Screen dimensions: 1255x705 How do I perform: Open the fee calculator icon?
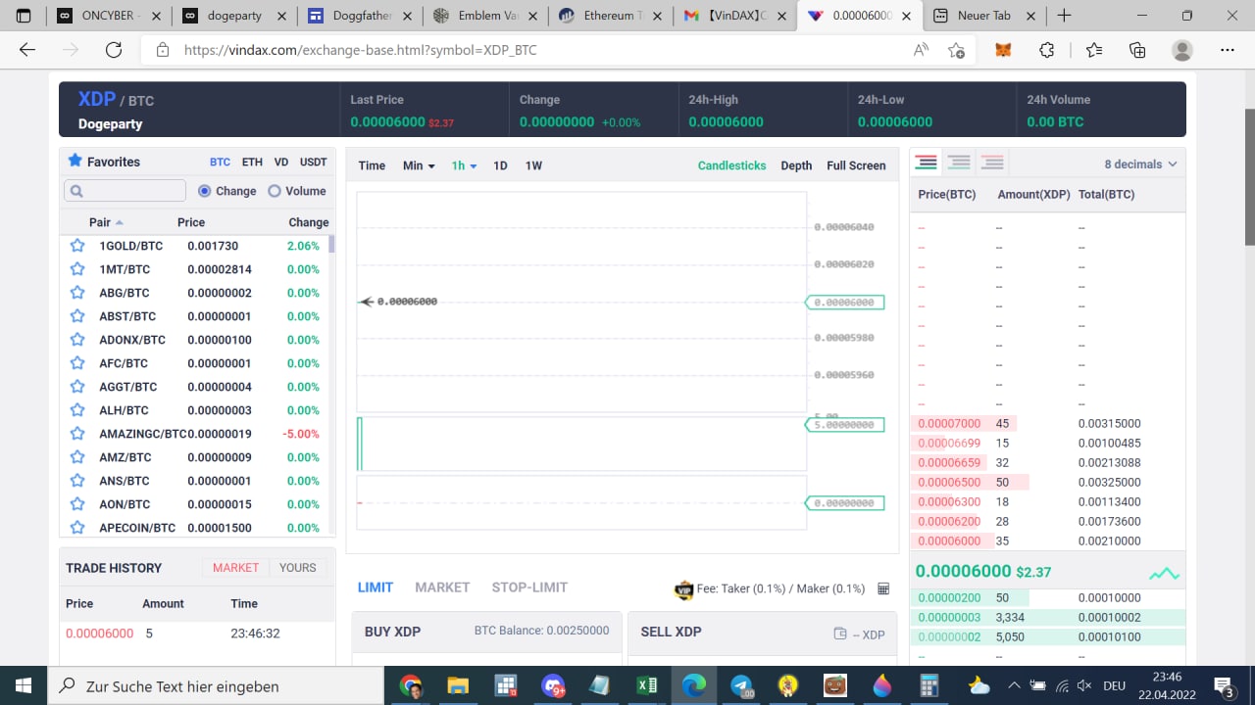point(883,588)
